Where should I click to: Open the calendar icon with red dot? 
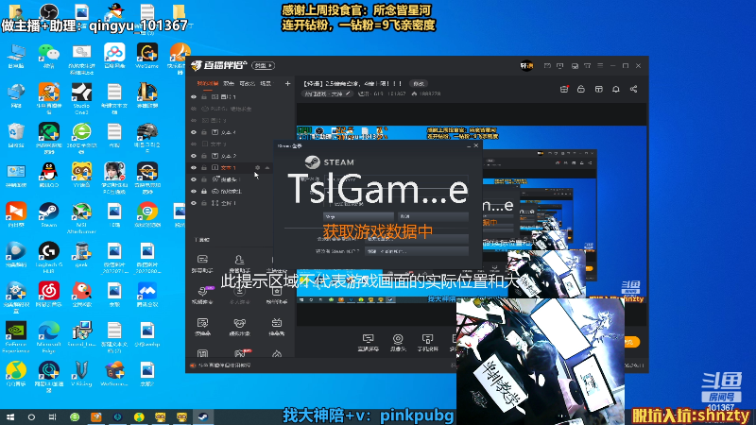(x=563, y=89)
